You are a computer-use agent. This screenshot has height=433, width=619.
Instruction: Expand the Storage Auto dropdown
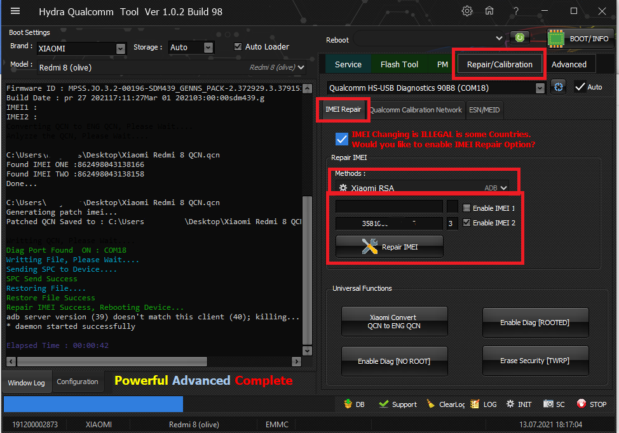(208, 48)
